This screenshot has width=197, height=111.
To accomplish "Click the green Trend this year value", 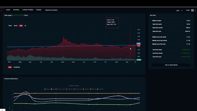I will point(185,57).
